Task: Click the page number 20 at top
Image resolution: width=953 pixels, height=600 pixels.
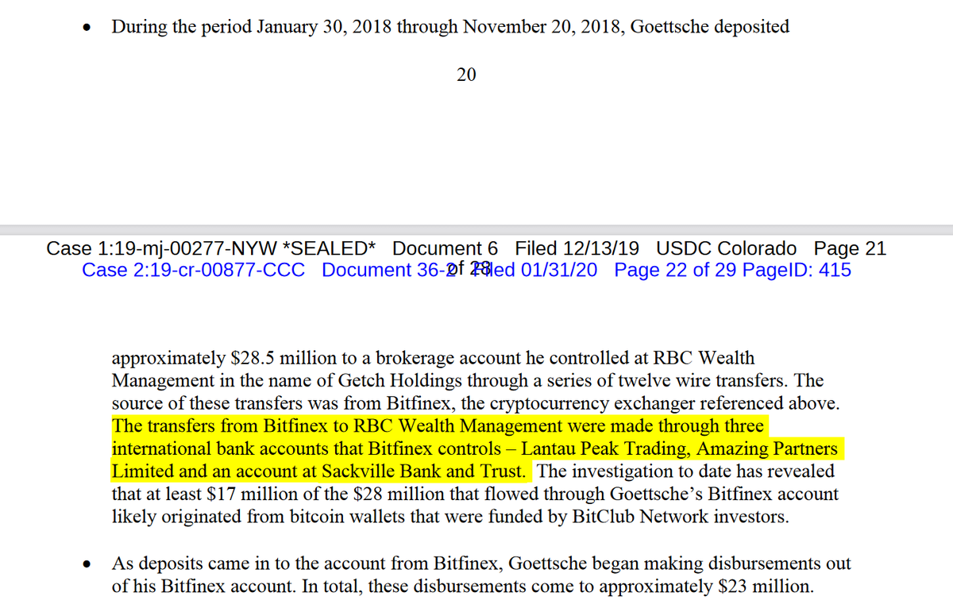Action: (x=467, y=75)
